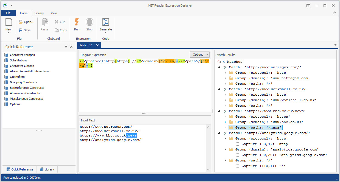This screenshot has height=182, width=340.
Task: Click the Character Classes book icon
Action: (x=6, y=66)
